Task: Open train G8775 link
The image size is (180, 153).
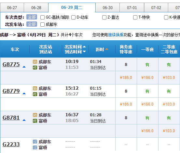Action: click(x=11, y=64)
